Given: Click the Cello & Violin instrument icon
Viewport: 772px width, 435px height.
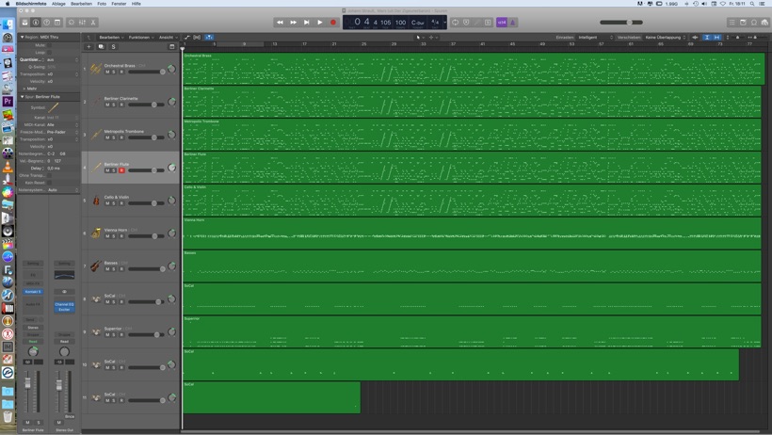Looking at the screenshot, I should click(x=96, y=201).
